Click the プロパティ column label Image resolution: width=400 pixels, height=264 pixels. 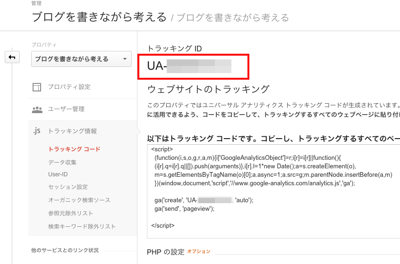[x=44, y=45]
